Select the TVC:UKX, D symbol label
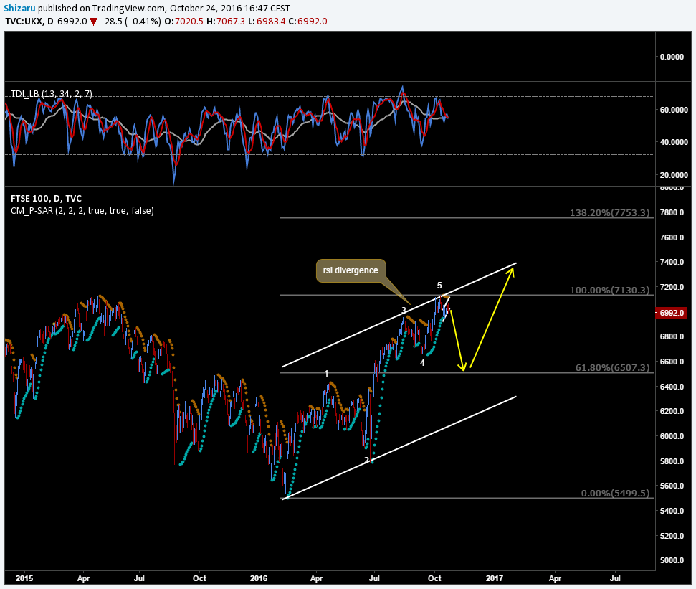 pyautogui.click(x=29, y=22)
